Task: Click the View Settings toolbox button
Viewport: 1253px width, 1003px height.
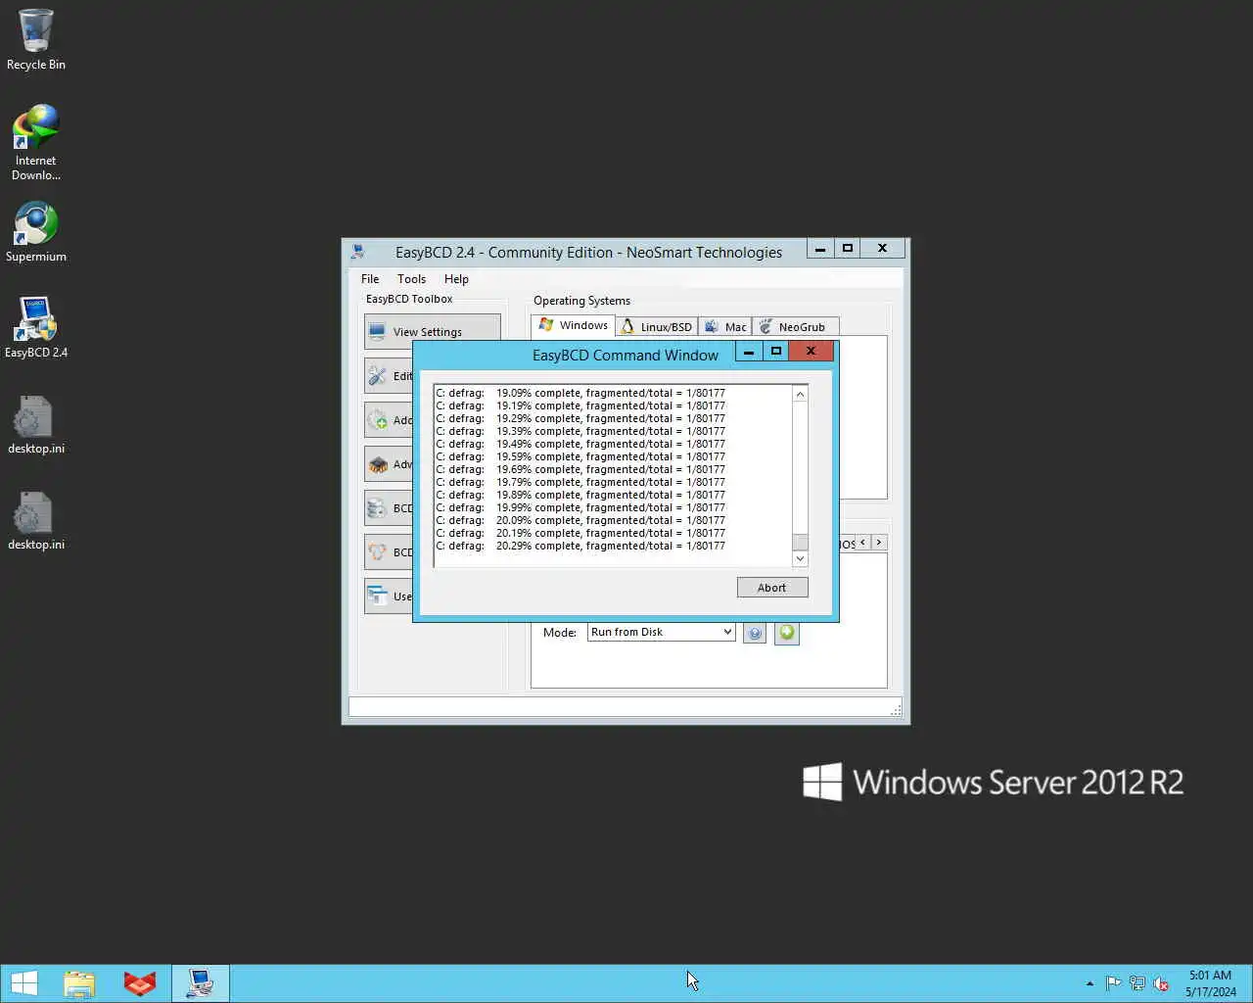Action: click(x=432, y=332)
